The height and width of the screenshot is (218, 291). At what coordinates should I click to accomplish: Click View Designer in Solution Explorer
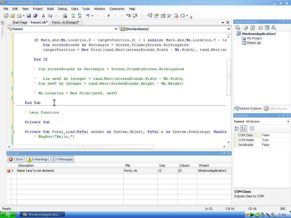(267, 28)
